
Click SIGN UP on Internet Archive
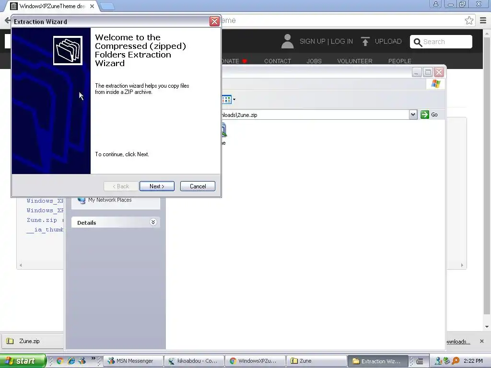coord(312,41)
